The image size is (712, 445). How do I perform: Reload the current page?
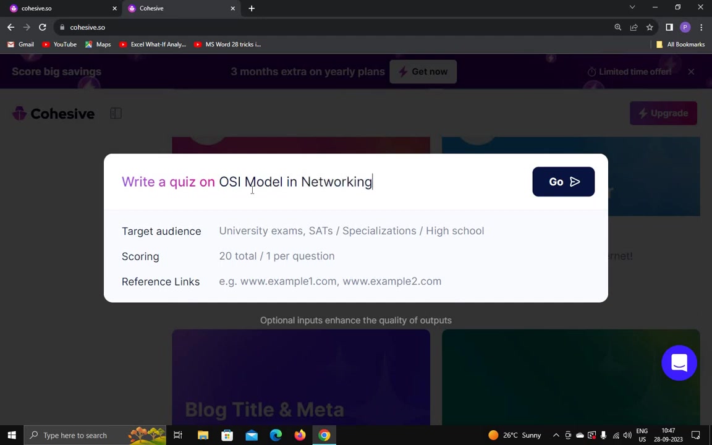(43, 27)
